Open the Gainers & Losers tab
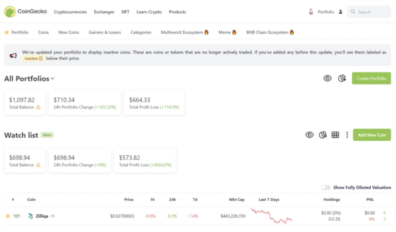The height and width of the screenshot is (232, 396). click(104, 32)
